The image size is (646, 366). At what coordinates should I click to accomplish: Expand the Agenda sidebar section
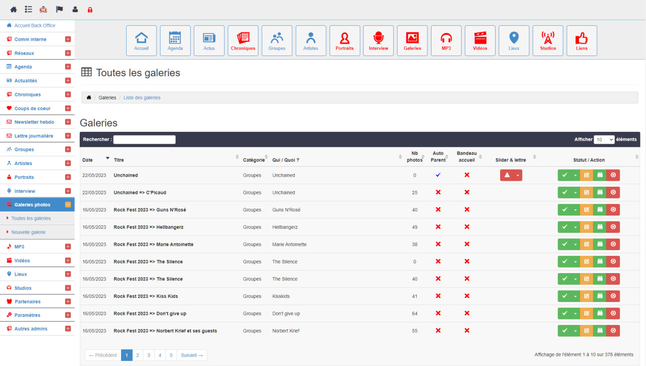(x=68, y=67)
